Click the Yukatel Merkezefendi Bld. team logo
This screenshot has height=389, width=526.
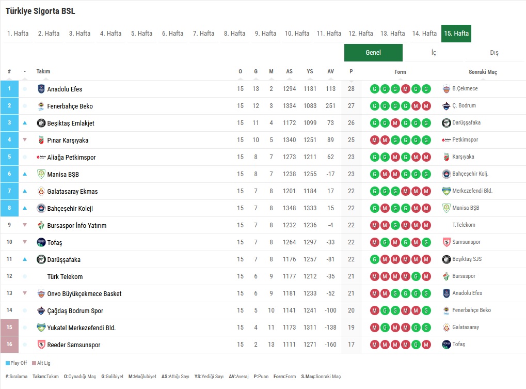41,328
